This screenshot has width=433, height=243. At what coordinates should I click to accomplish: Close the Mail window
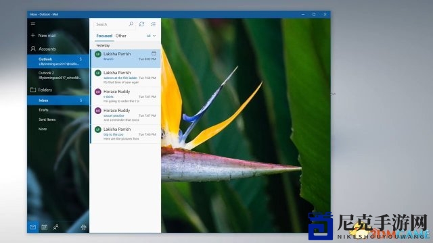pyautogui.click(x=325, y=14)
